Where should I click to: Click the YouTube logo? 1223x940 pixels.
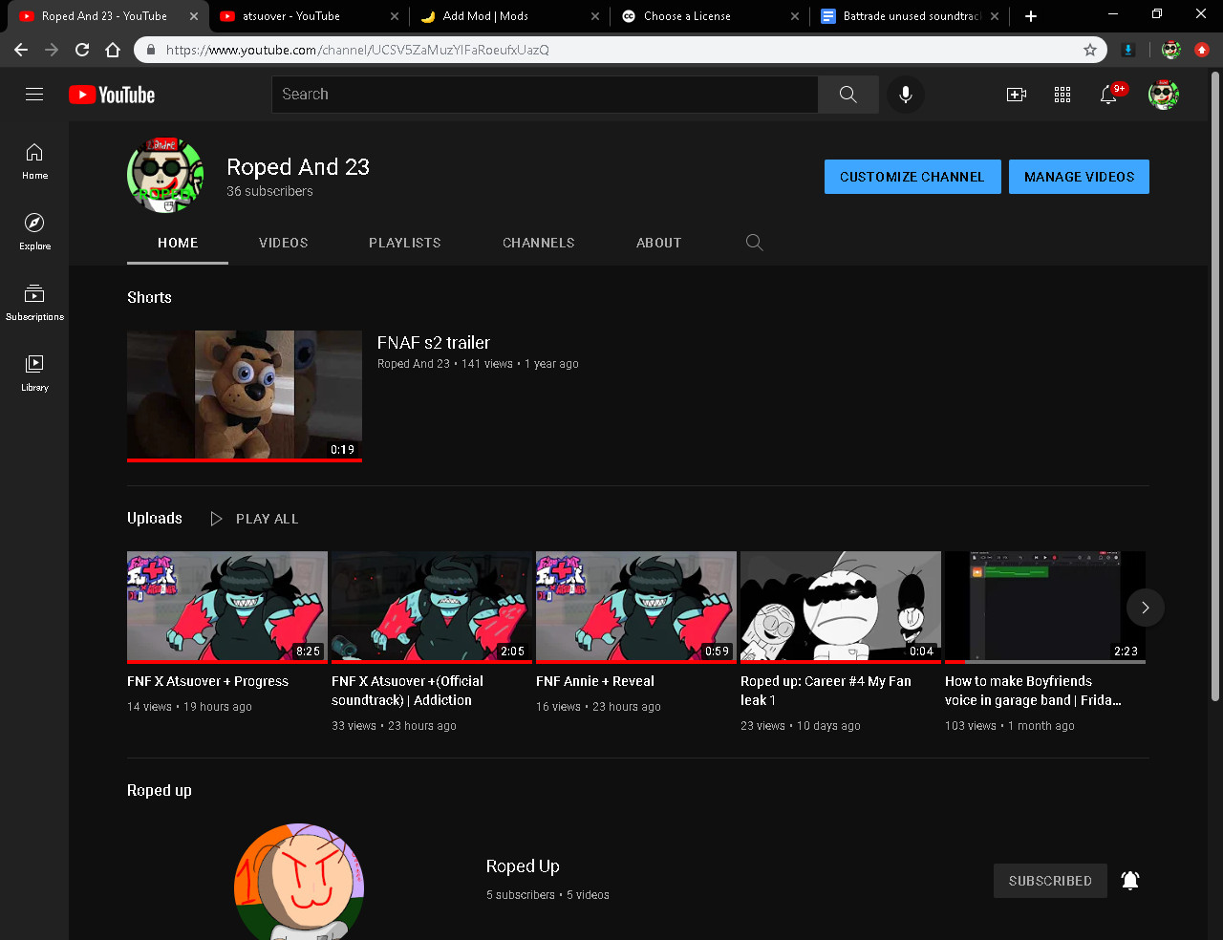click(112, 95)
